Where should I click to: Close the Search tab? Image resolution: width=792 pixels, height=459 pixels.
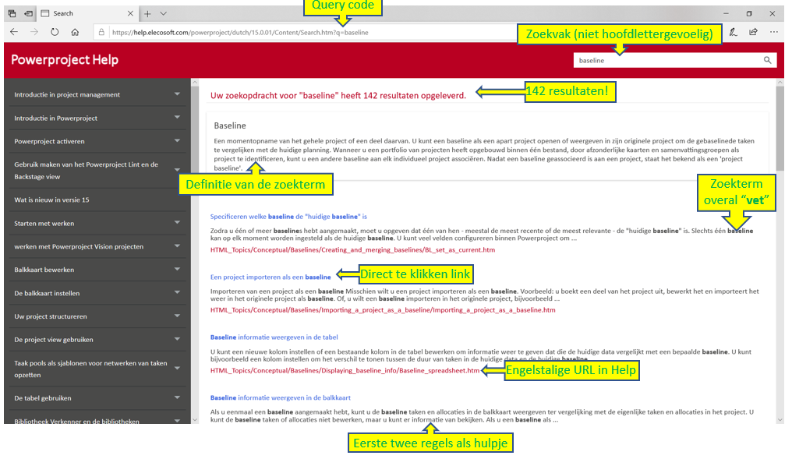tap(130, 13)
